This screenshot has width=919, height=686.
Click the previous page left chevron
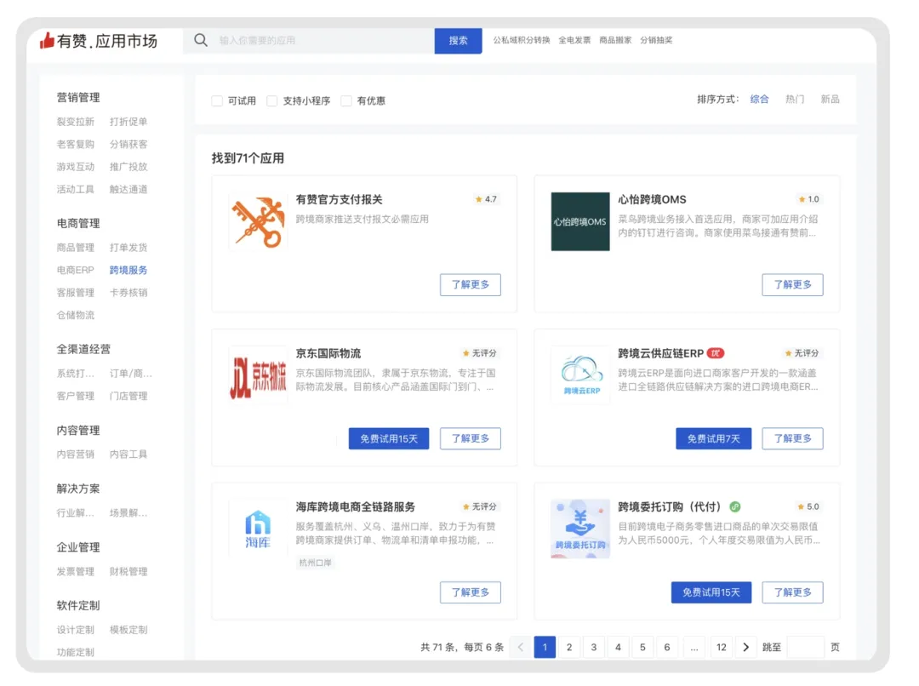tap(521, 648)
